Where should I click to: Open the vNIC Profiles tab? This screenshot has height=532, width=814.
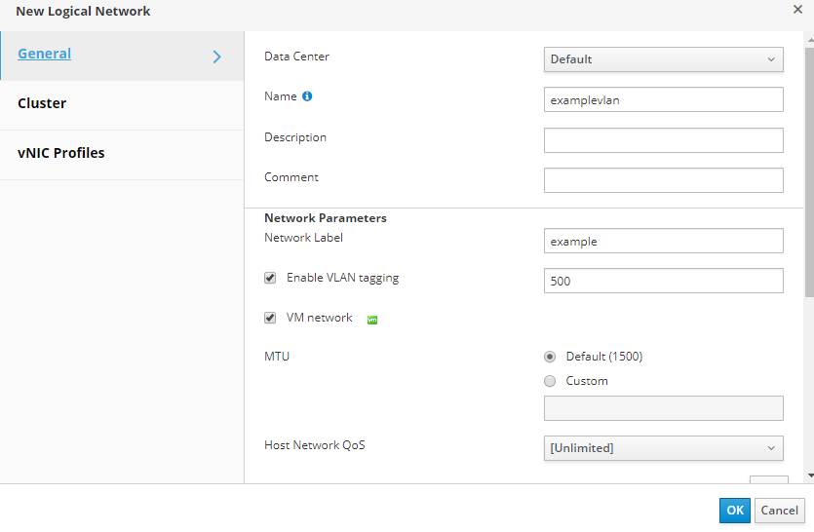tap(60, 153)
